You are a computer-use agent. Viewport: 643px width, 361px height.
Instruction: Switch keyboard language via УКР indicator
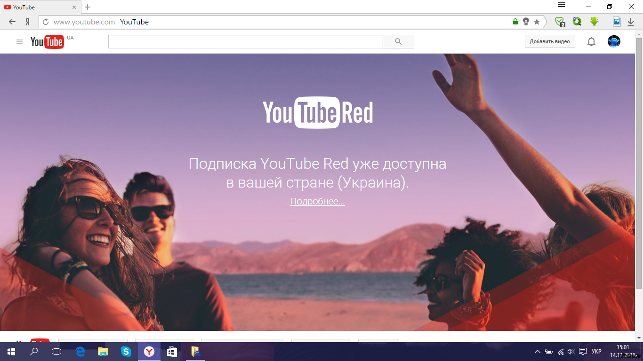(x=596, y=352)
